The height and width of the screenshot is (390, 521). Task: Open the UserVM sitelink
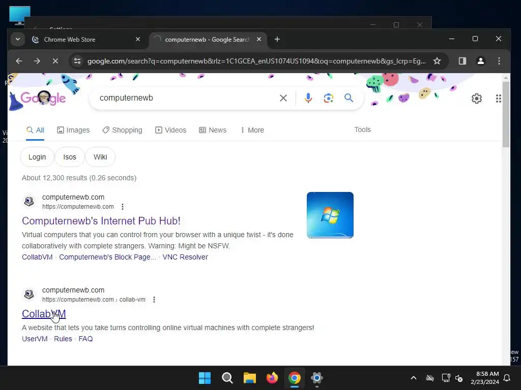[x=35, y=339]
